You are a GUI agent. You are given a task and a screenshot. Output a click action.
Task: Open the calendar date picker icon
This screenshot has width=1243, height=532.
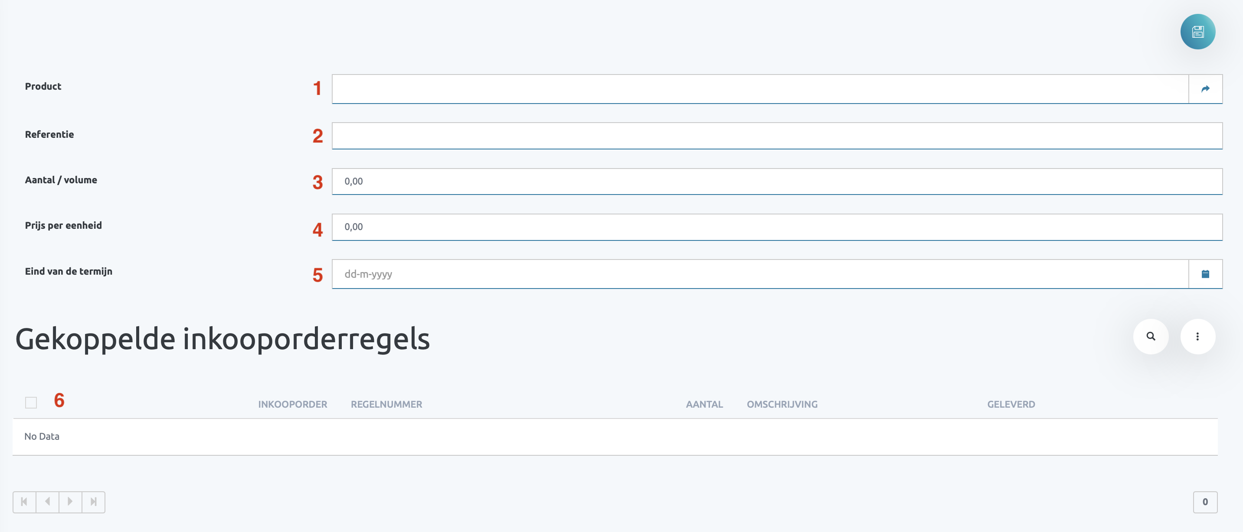coord(1205,274)
